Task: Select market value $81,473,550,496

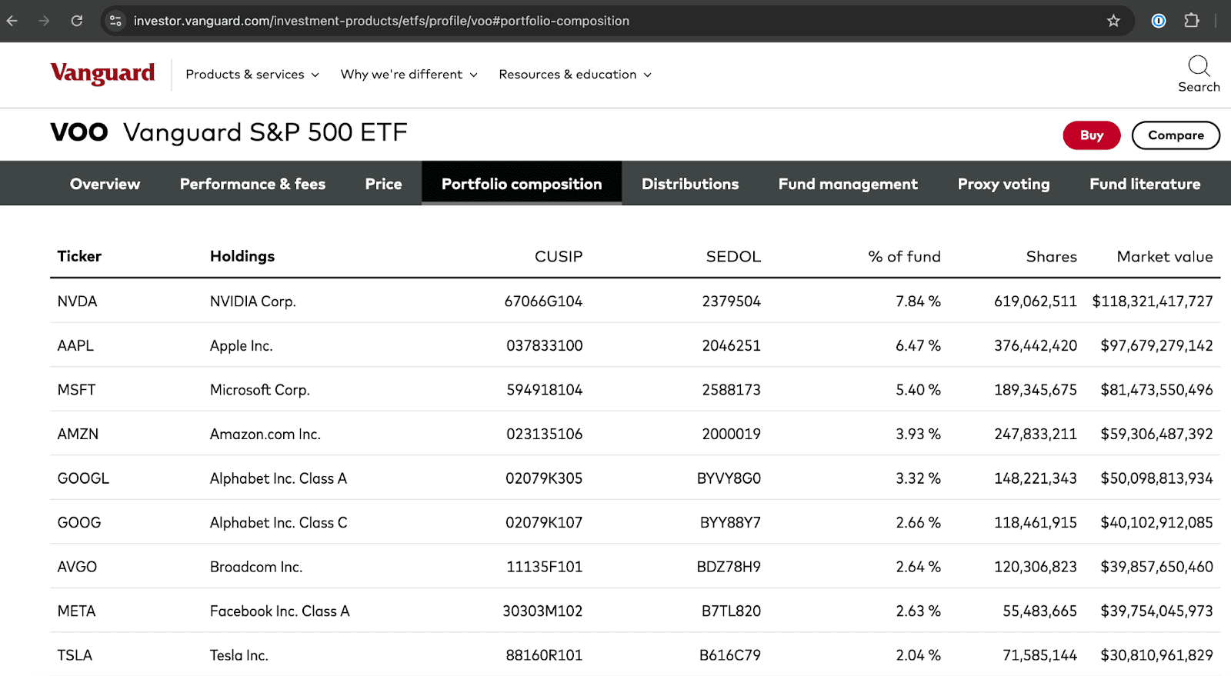Action: [x=1156, y=390]
